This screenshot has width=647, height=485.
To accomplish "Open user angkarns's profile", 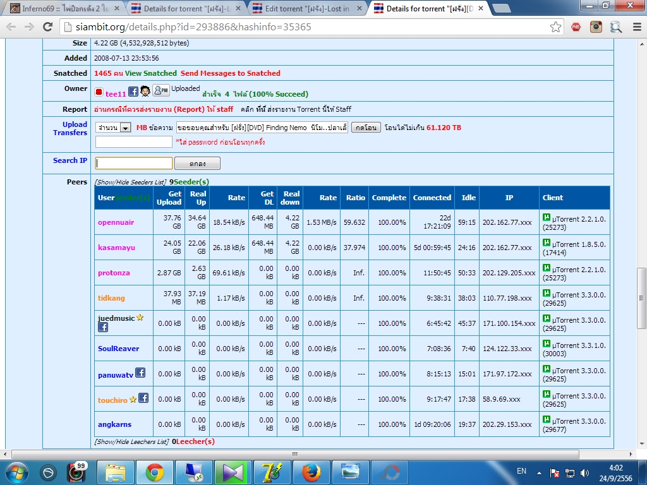I will (115, 424).
